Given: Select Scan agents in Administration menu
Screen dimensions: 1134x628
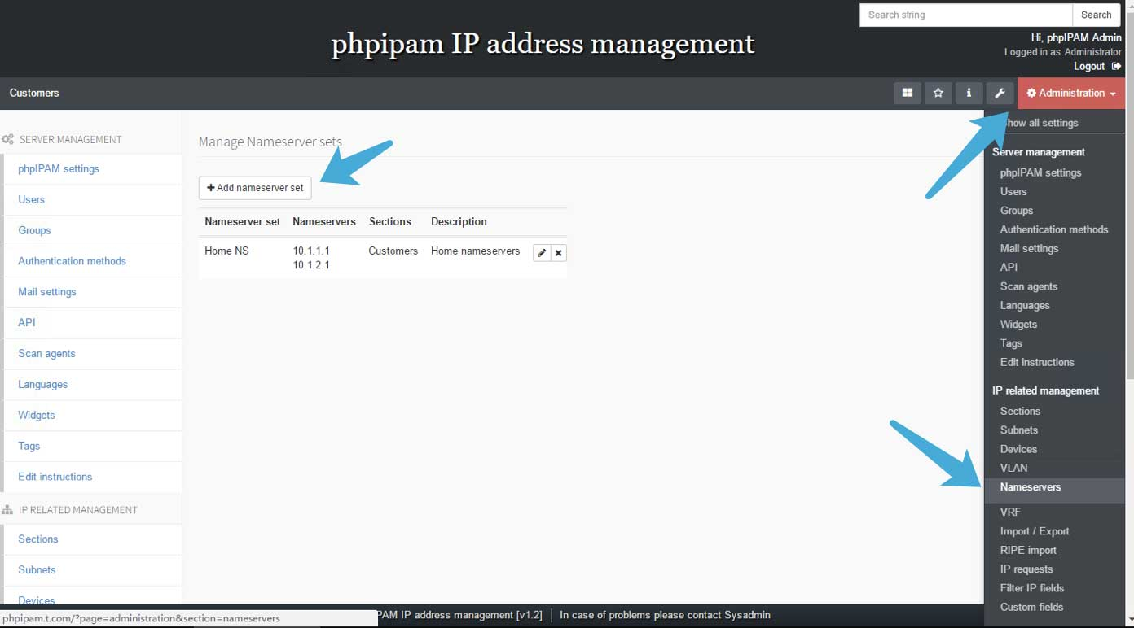Looking at the screenshot, I should coord(1029,286).
